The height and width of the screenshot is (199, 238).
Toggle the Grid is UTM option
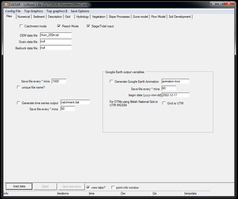tap(164, 103)
